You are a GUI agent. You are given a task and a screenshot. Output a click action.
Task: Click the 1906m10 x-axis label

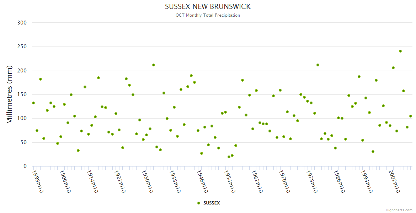pos(65,182)
